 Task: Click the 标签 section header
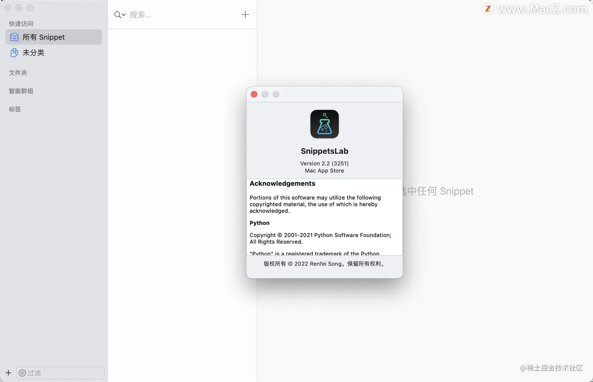tap(15, 109)
